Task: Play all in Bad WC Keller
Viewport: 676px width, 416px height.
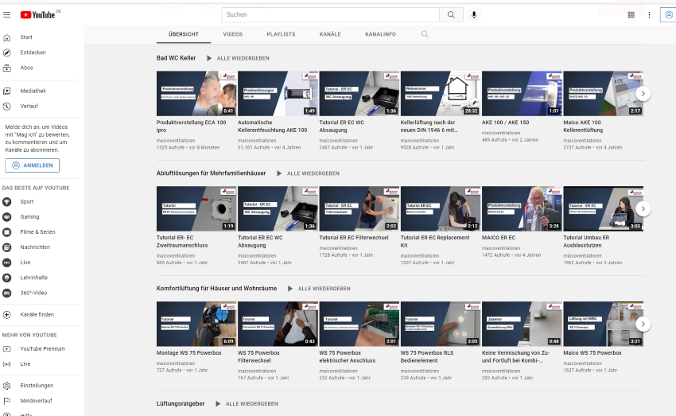Action: (238, 58)
